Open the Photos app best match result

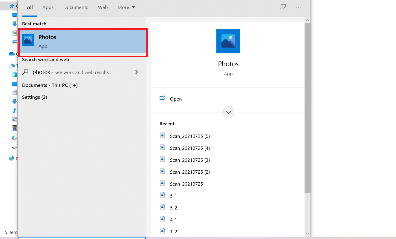[x=82, y=41]
